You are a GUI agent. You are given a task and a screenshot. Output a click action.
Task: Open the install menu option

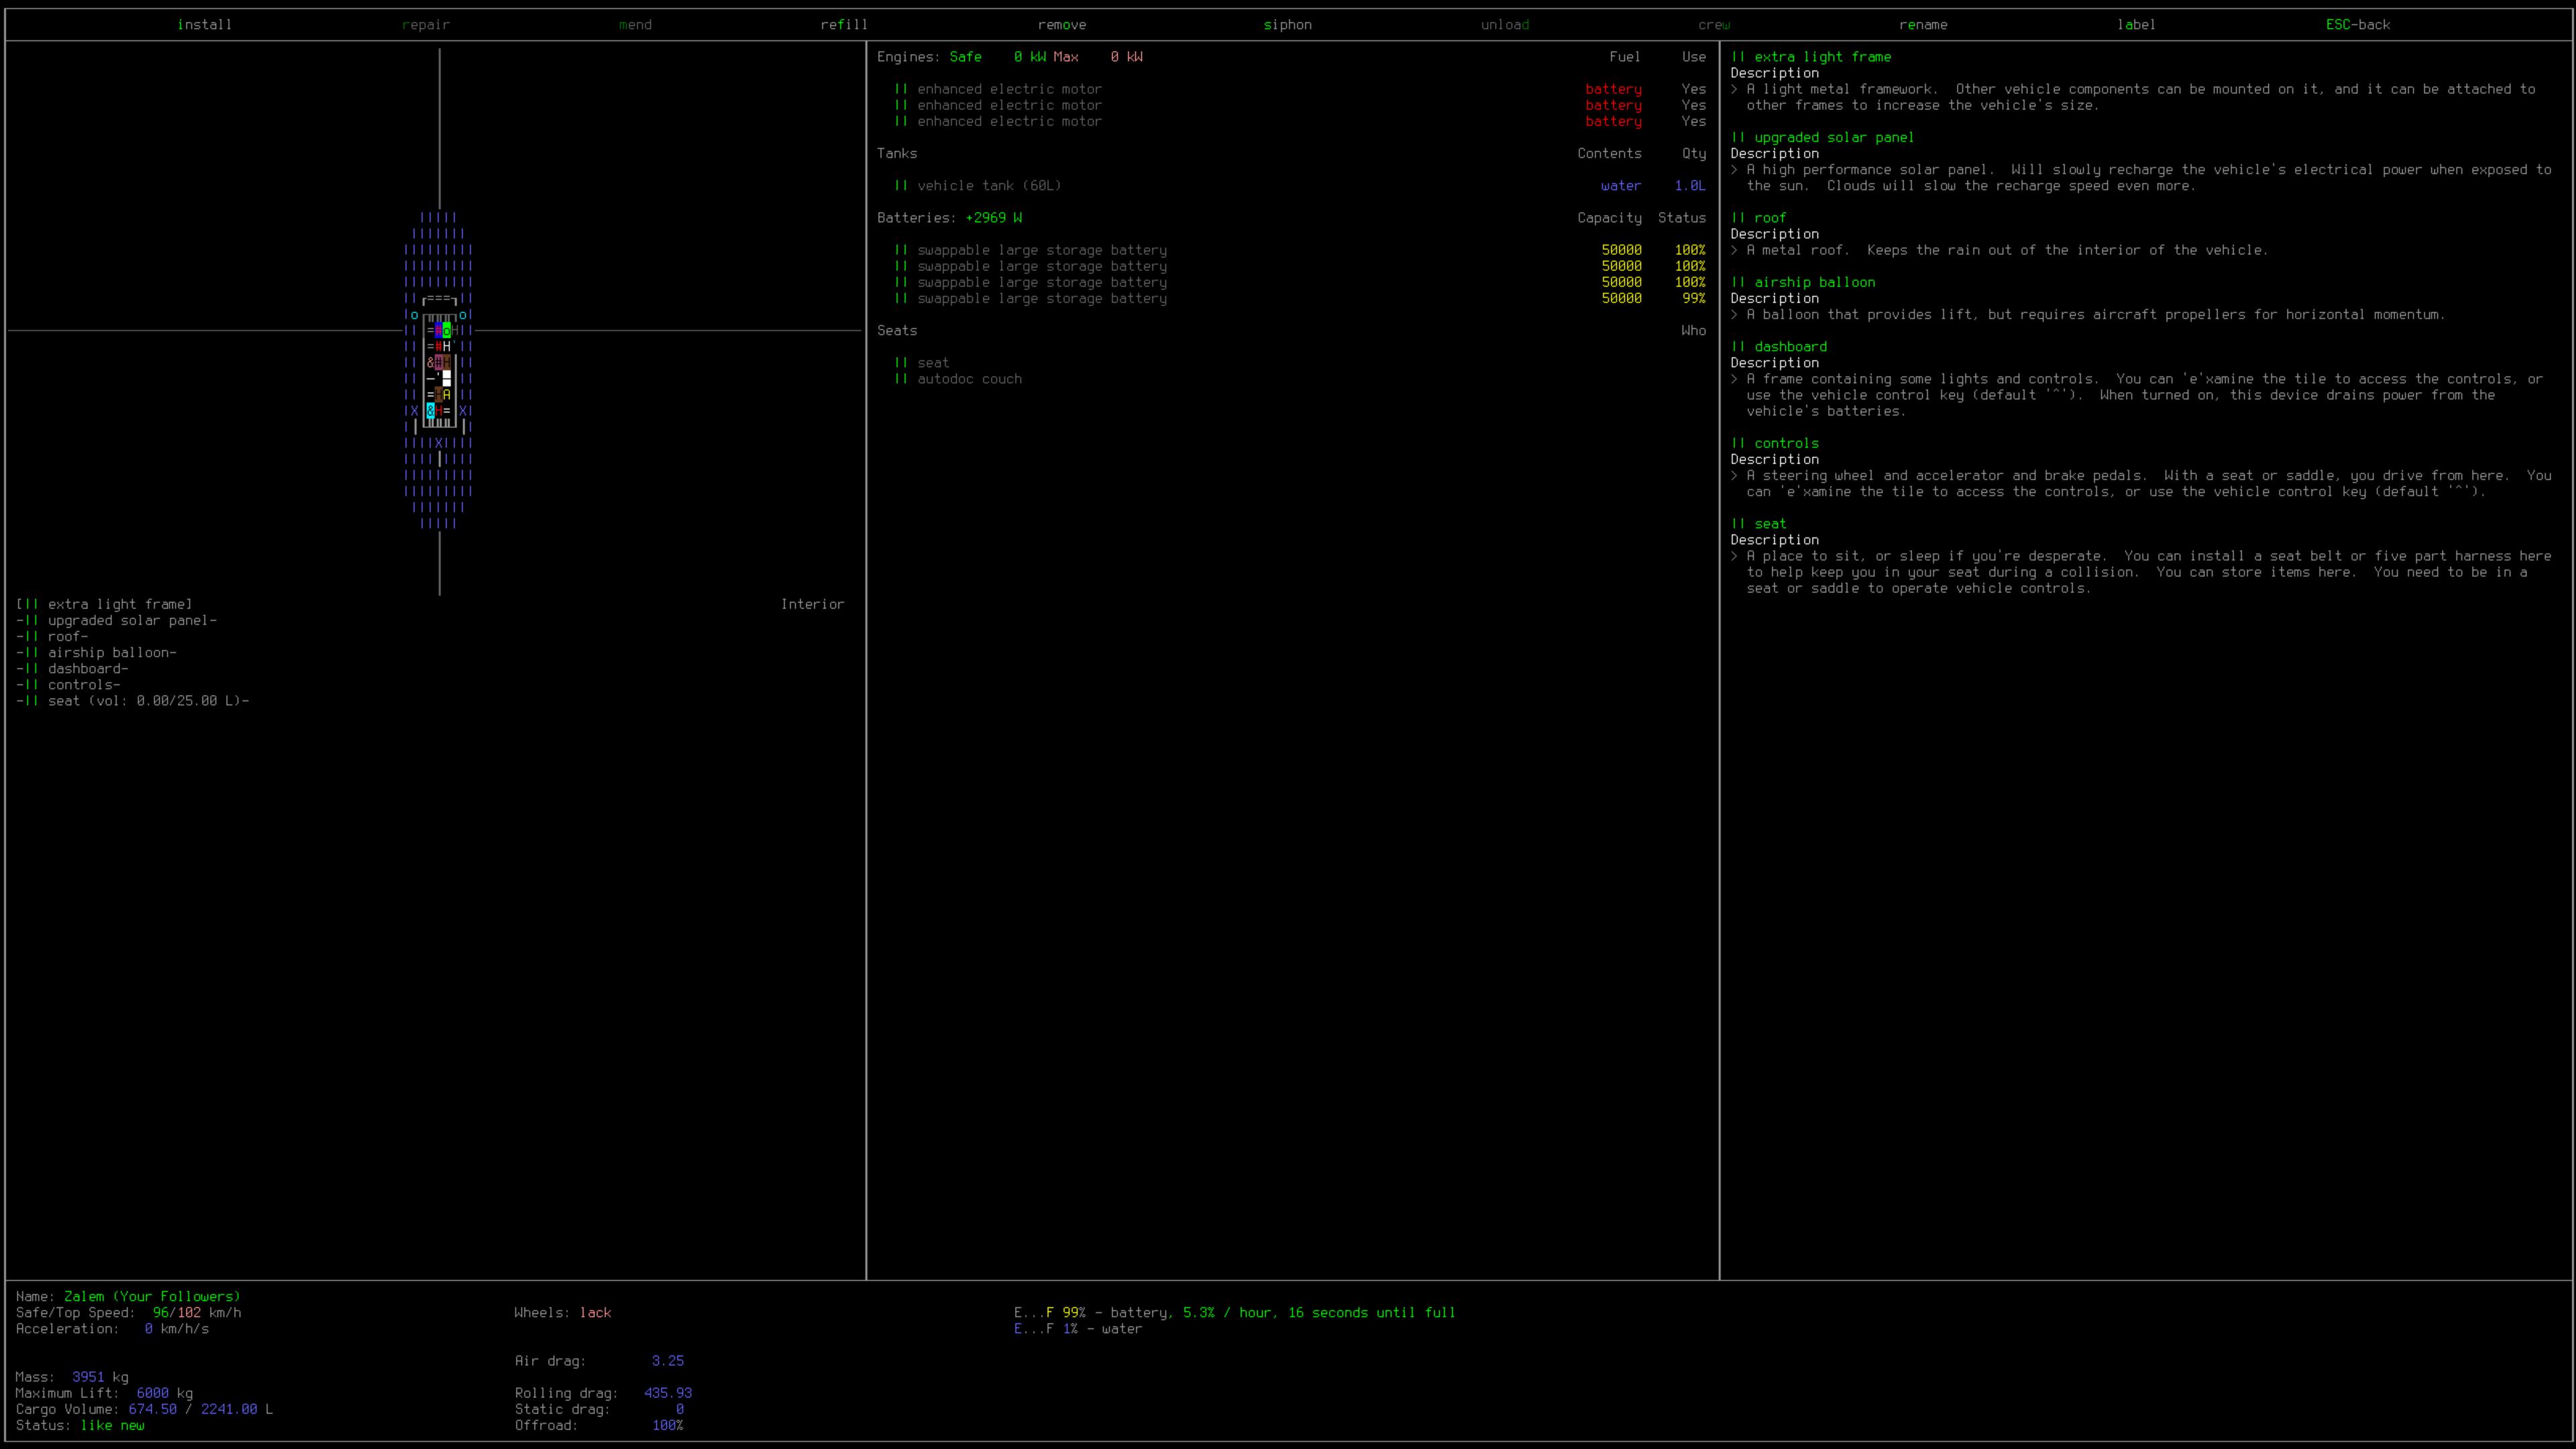pyautogui.click(x=204, y=24)
